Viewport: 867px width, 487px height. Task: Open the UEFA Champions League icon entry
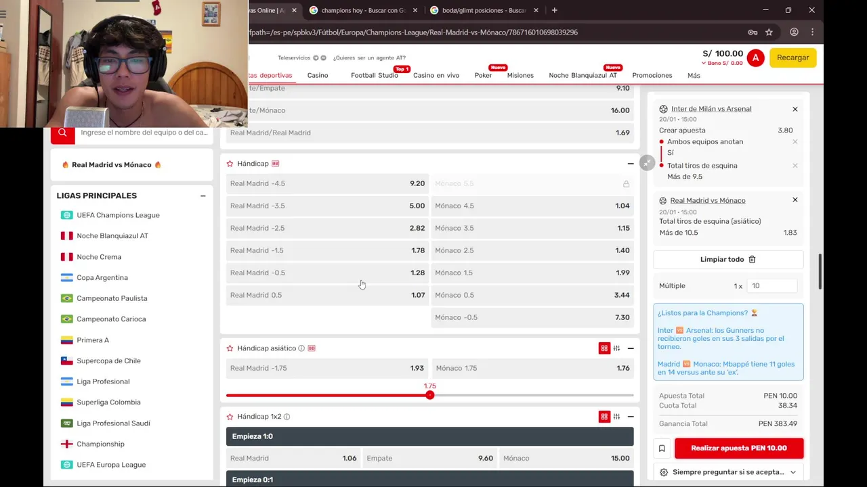66,215
